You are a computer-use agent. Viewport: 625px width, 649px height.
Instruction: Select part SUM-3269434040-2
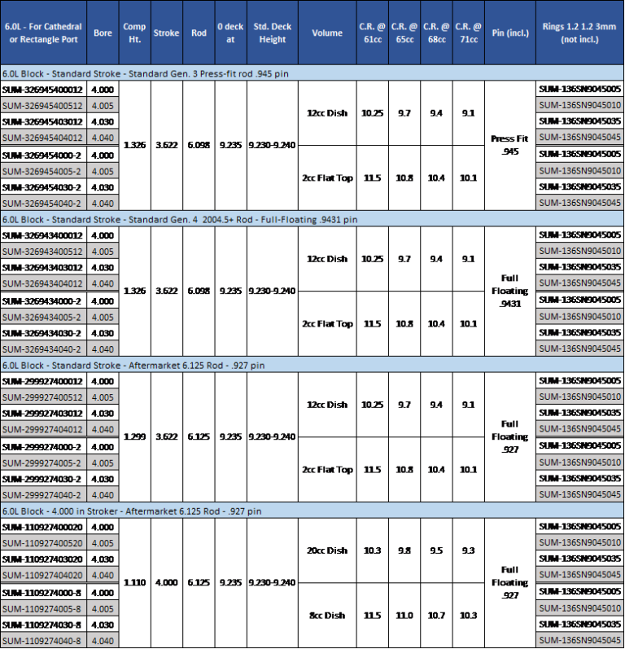point(42,349)
